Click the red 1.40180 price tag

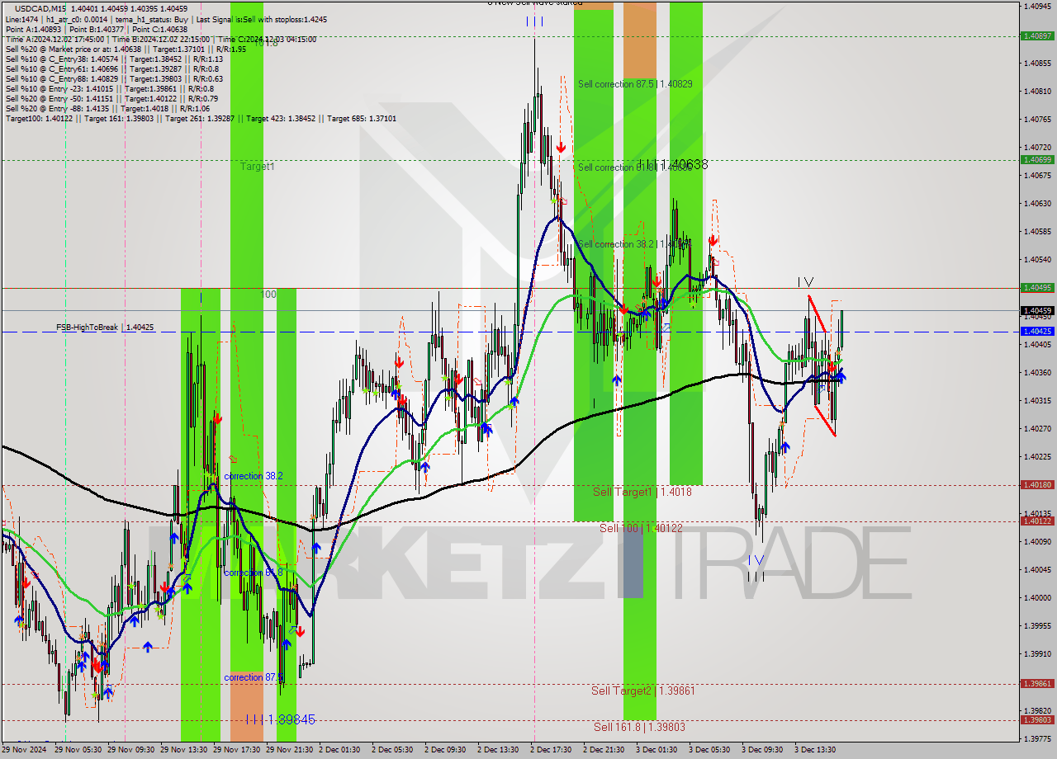(1037, 485)
